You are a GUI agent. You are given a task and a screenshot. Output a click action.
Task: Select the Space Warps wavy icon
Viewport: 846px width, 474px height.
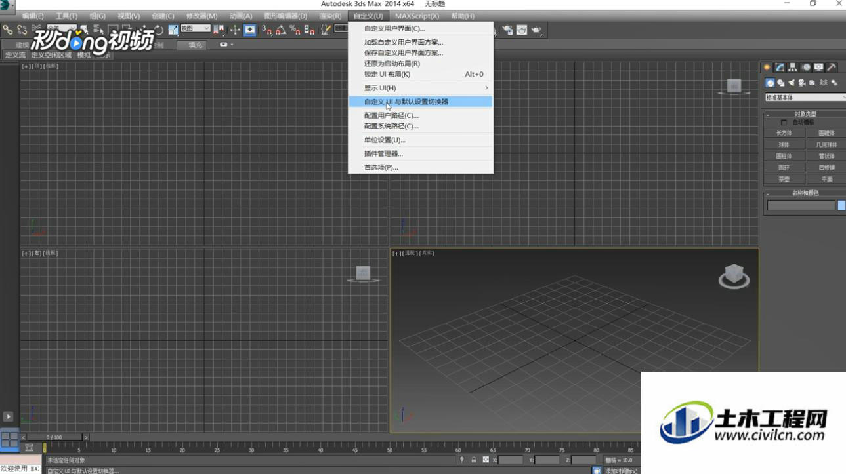coord(824,83)
